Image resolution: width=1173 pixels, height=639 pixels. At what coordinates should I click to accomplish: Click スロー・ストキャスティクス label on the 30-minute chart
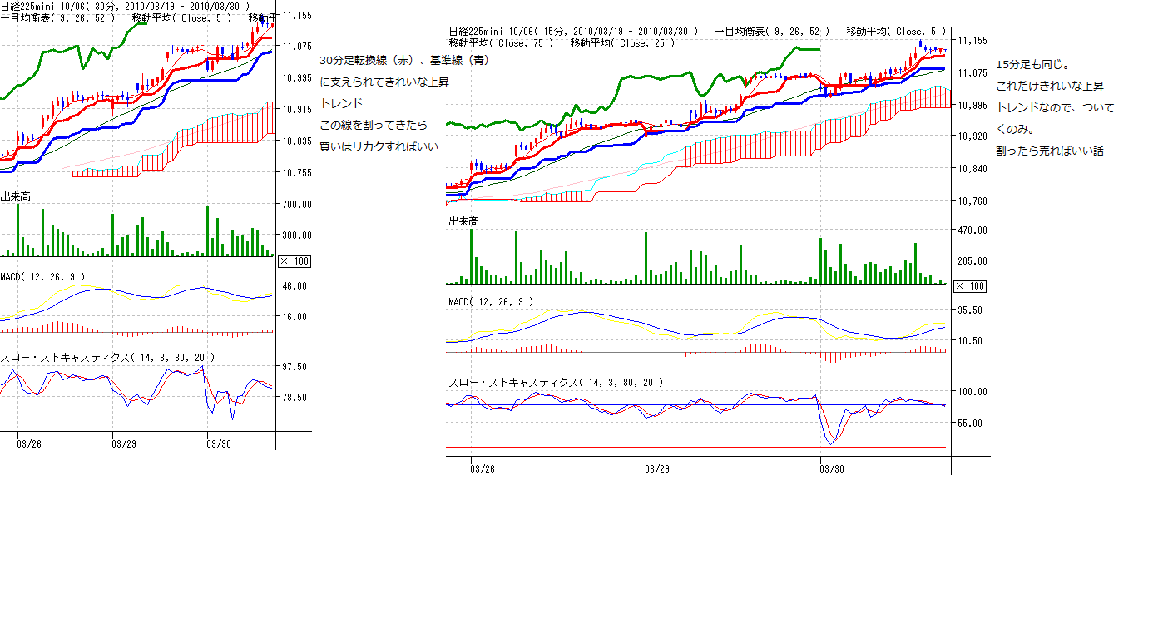[108, 357]
